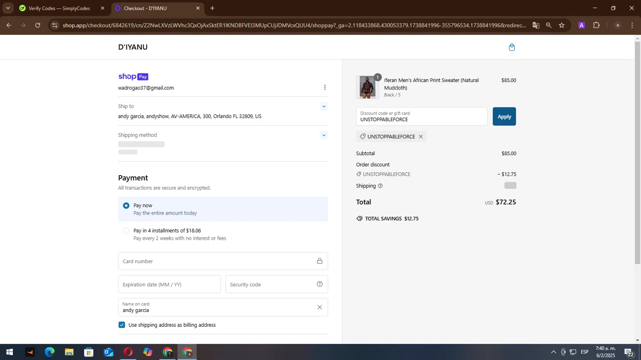The height and width of the screenshot is (360, 641).
Task: Click the Expiration date field
Action: pos(169,284)
